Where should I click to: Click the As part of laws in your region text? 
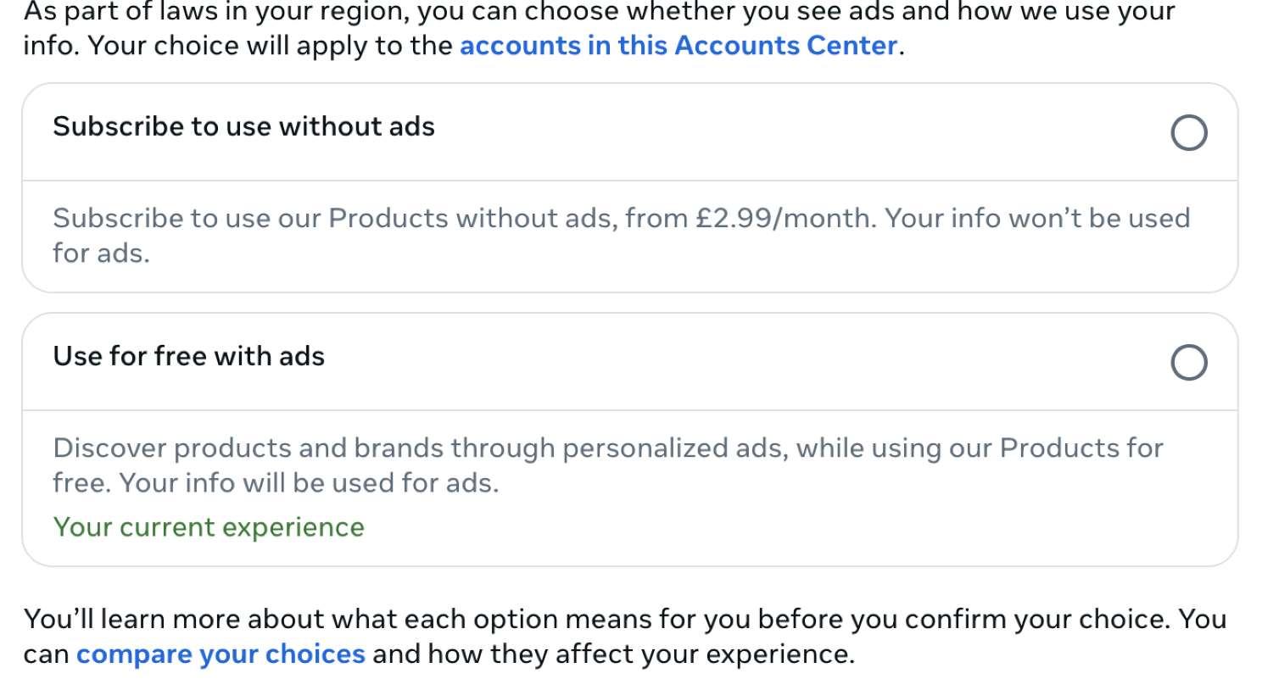(x=215, y=12)
